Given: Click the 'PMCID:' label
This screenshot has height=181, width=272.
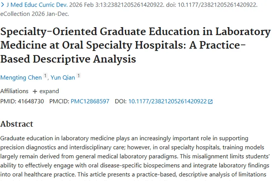Looking at the screenshot, I should 59,101.
